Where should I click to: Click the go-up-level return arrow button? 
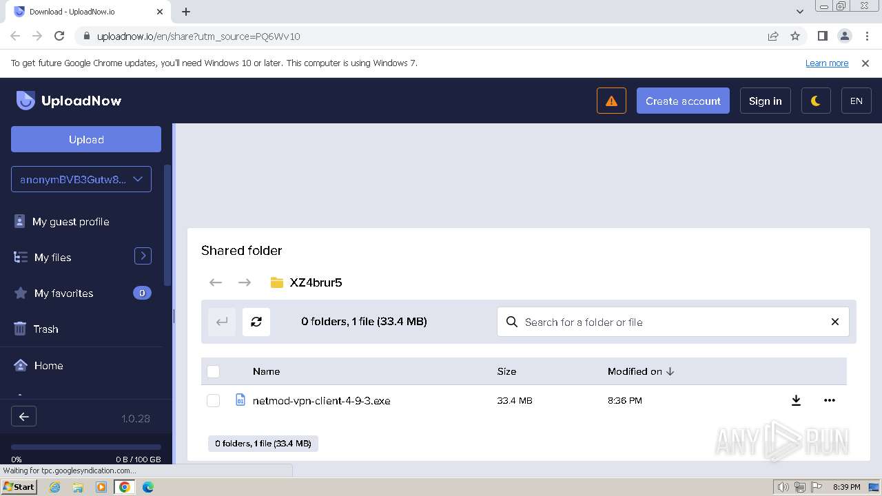(222, 322)
